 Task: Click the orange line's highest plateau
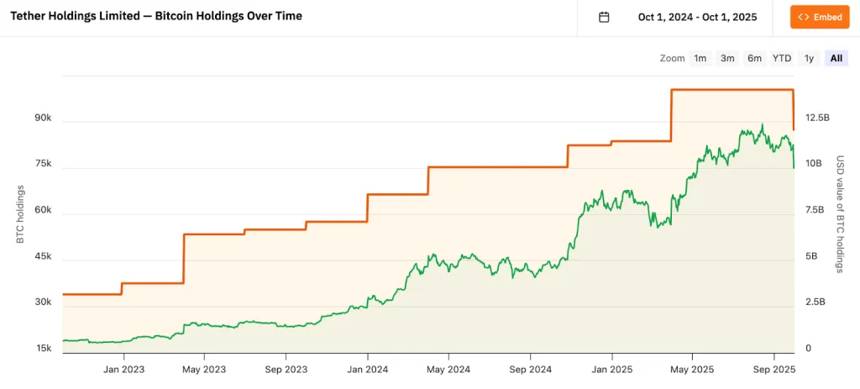[x=731, y=90]
